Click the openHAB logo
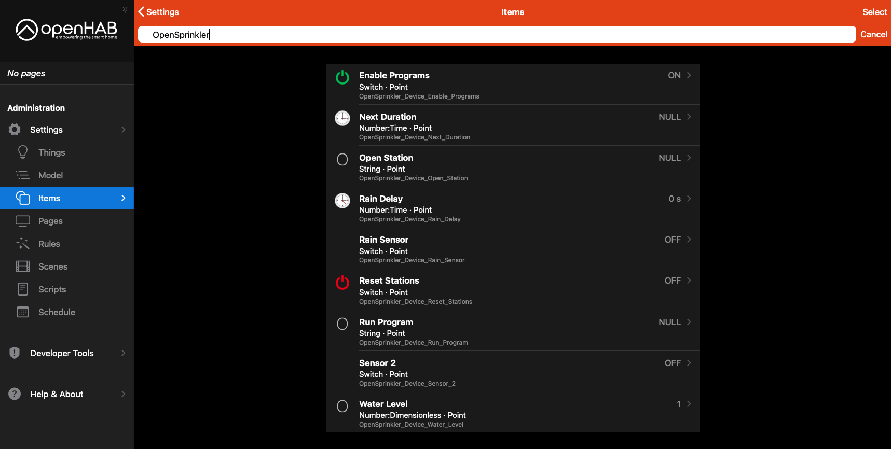 [x=67, y=30]
